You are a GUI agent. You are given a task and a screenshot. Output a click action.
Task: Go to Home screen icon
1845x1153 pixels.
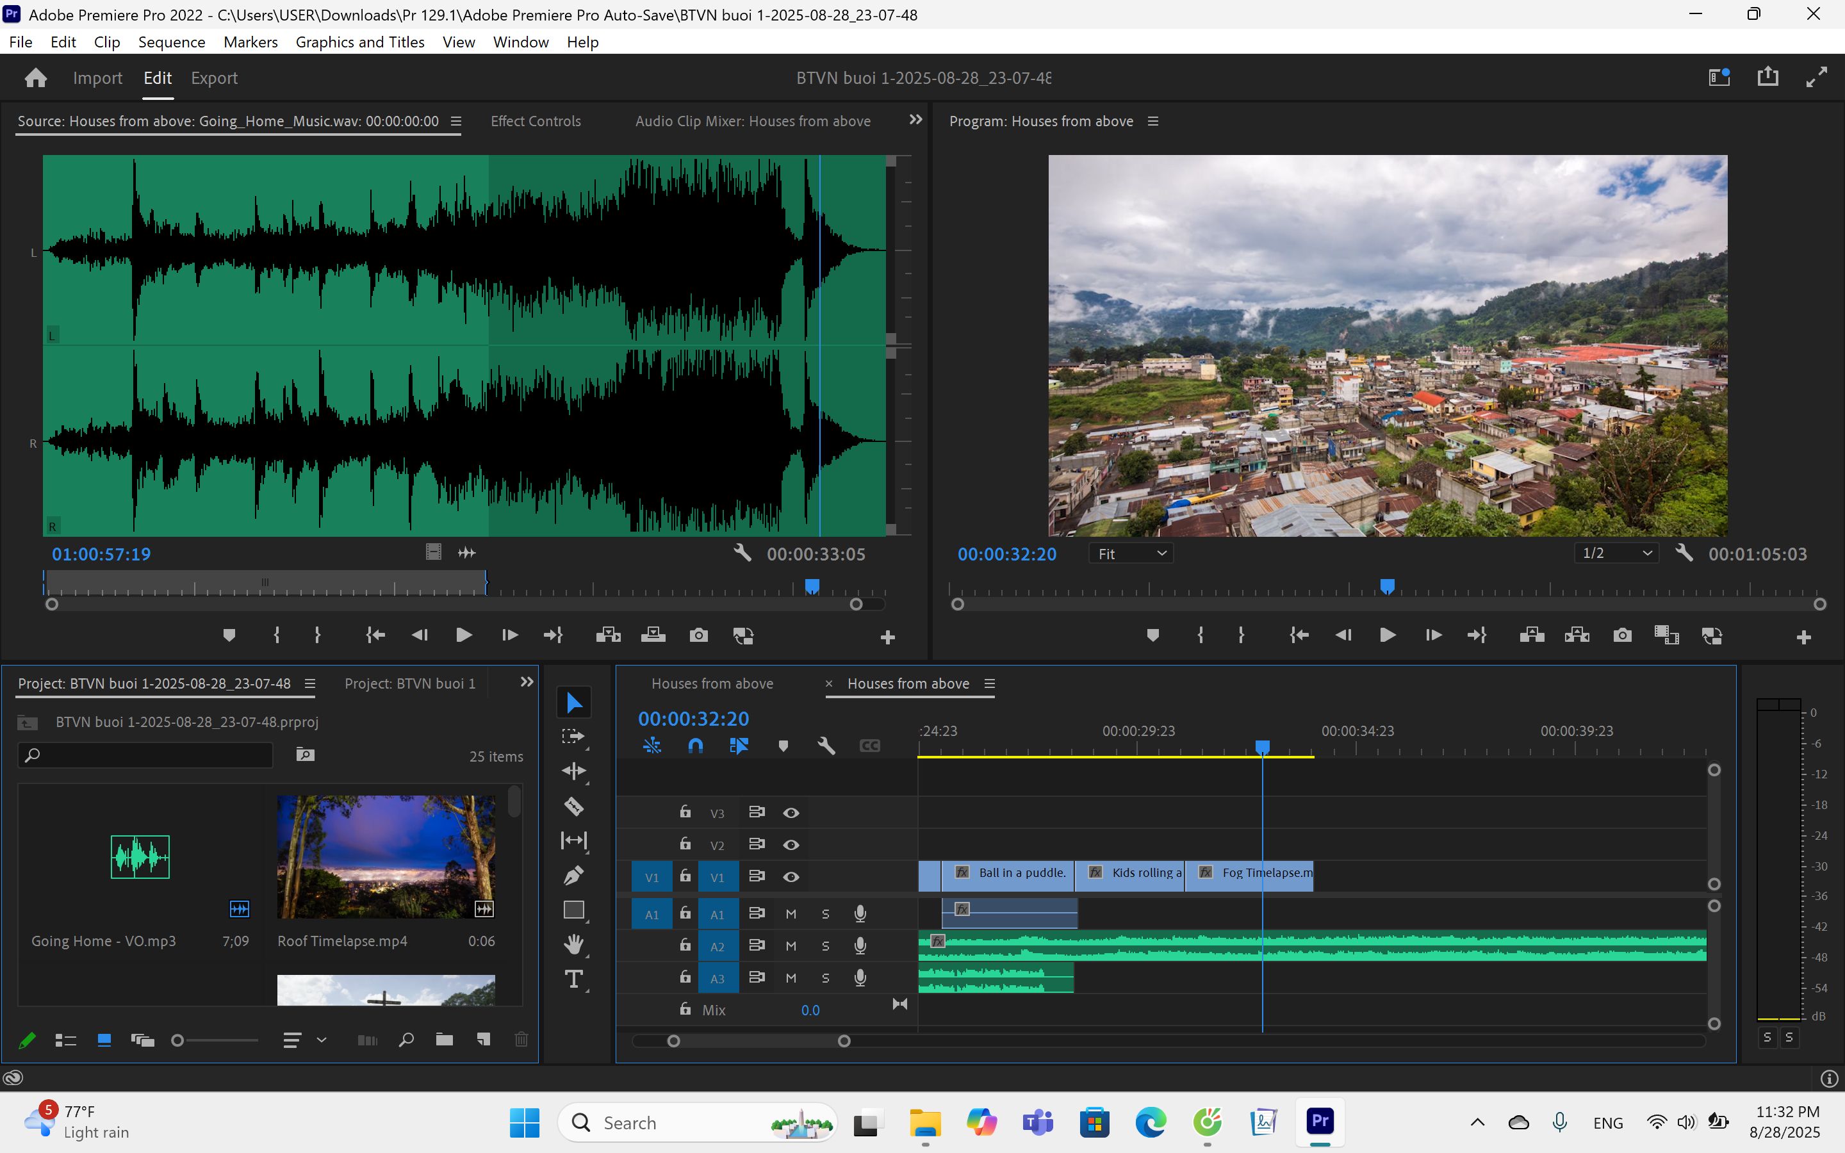[36, 78]
